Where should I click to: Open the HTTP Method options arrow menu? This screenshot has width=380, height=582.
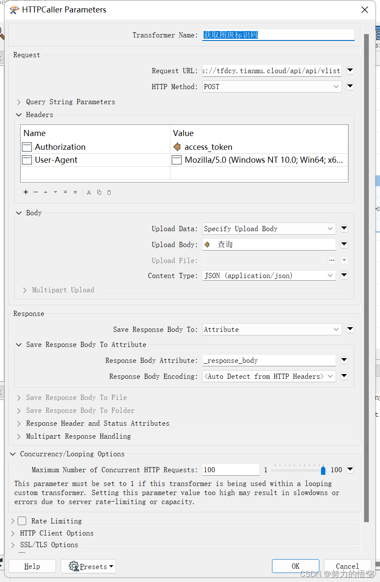350,87
